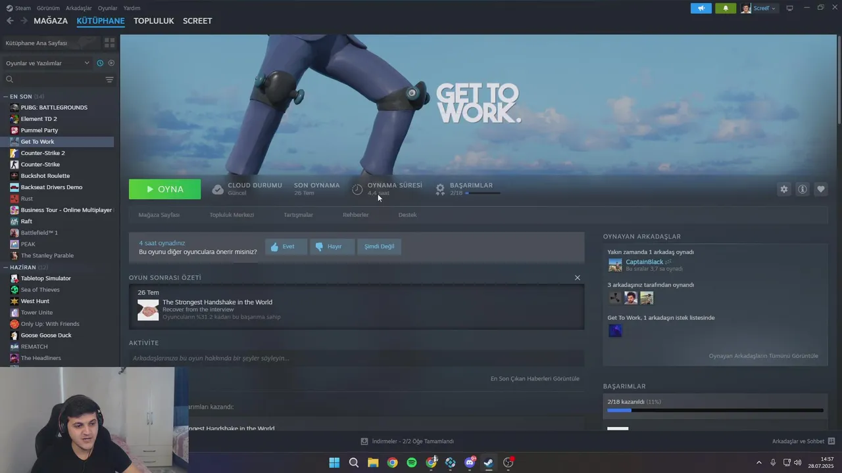Image resolution: width=842 pixels, height=473 pixels.
Task: Open the SCREET profile tab
Action: 197,21
